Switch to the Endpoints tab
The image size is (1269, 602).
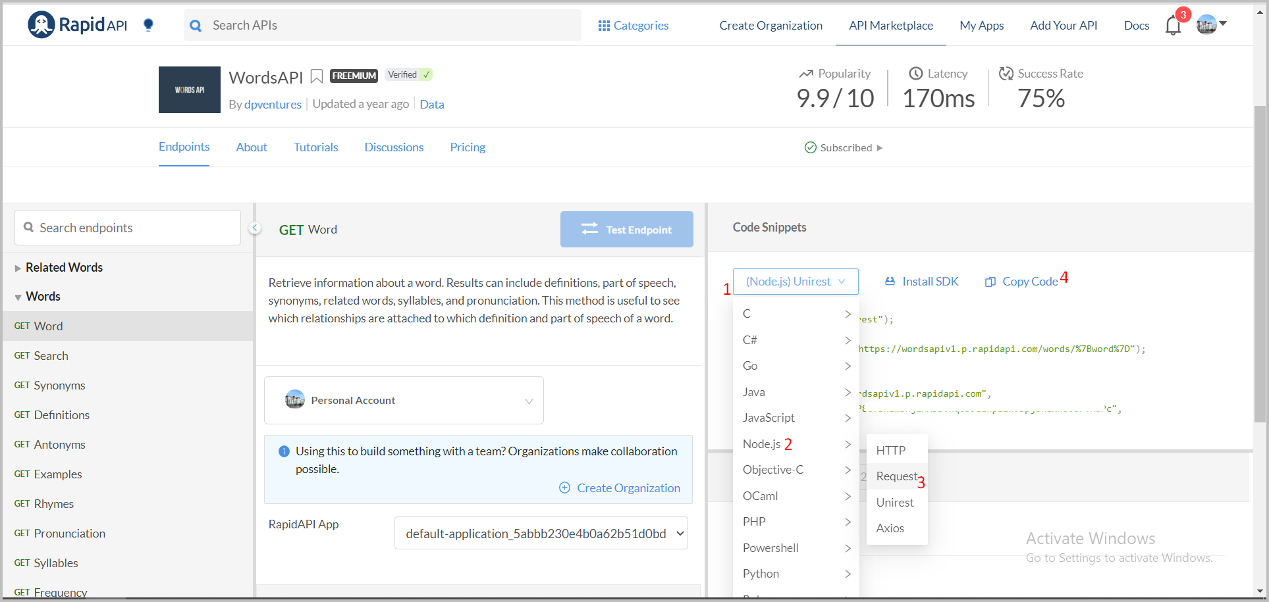pyautogui.click(x=184, y=147)
